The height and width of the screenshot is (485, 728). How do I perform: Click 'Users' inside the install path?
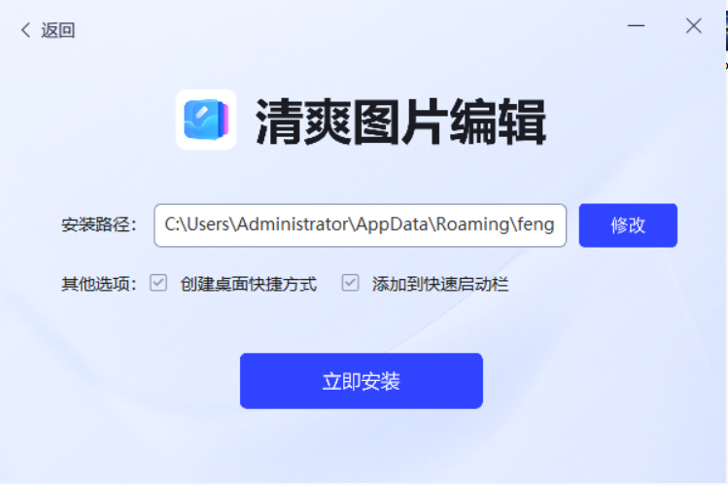click(208, 225)
